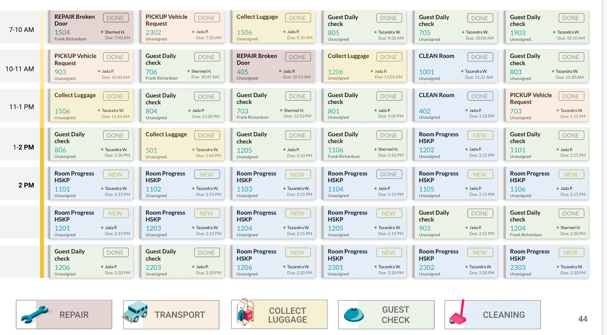Choose the GUEST CHECK category
Image resolution: width=607 pixels, height=335 pixels.
pyautogui.click(x=395, y=315)
